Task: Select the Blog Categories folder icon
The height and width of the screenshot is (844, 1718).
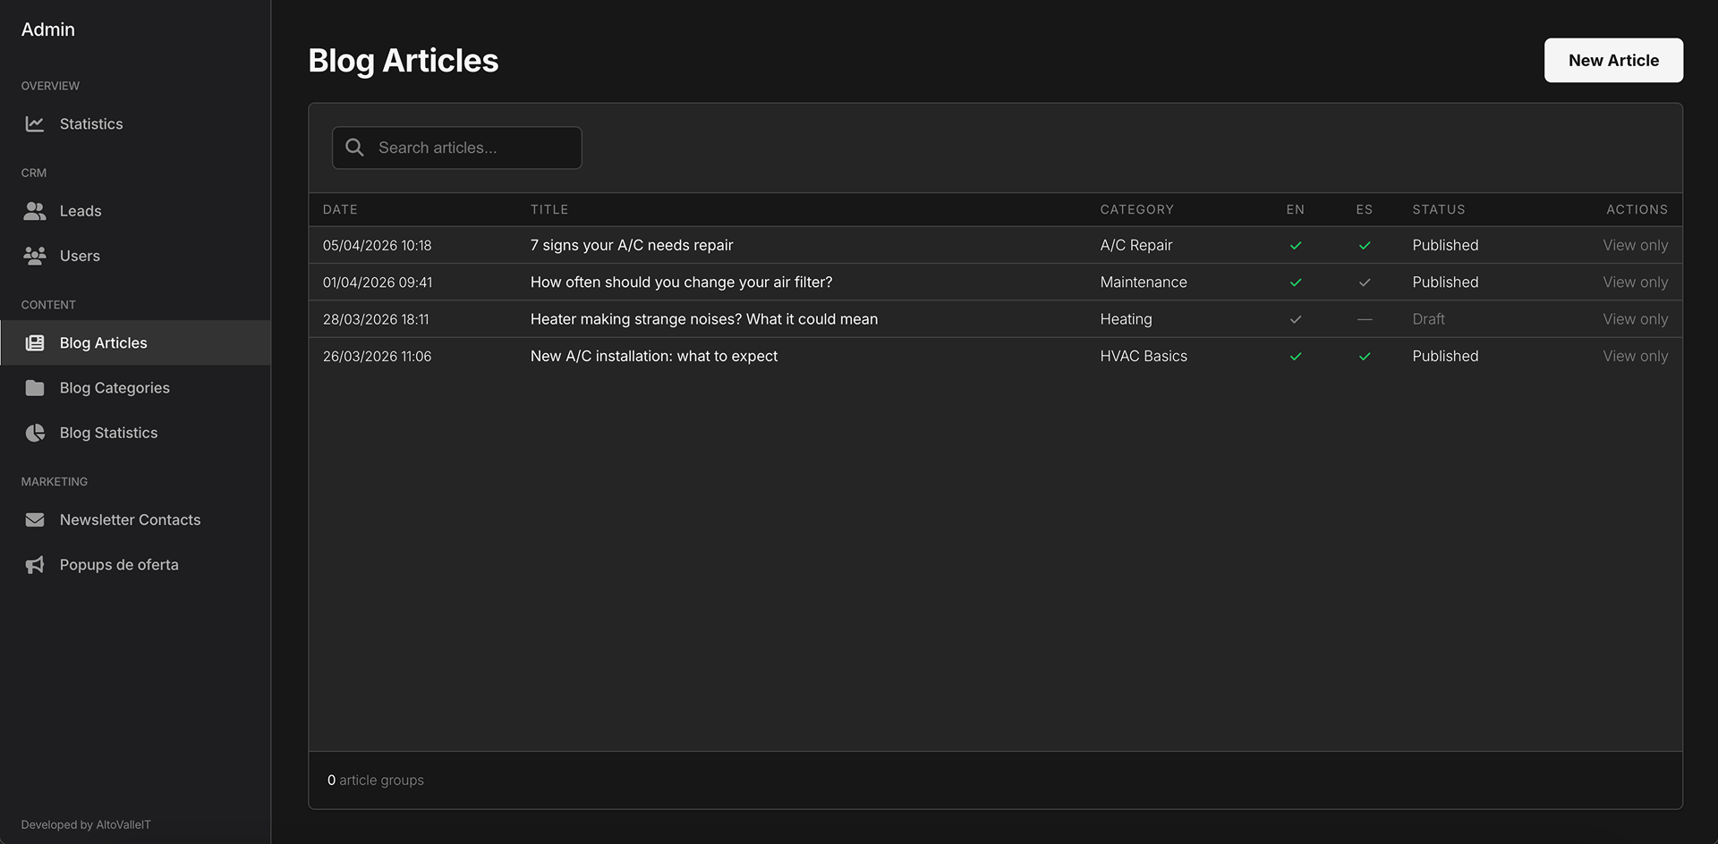Action: click(34, 387)
